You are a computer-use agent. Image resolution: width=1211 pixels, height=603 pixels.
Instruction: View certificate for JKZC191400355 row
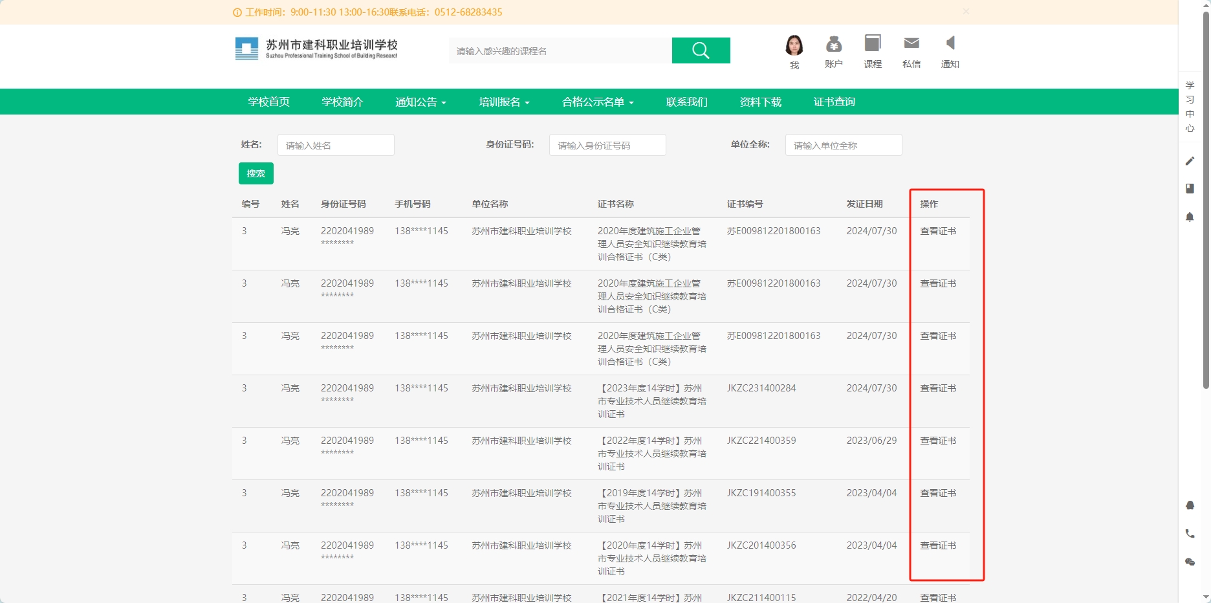click(938, 493)
